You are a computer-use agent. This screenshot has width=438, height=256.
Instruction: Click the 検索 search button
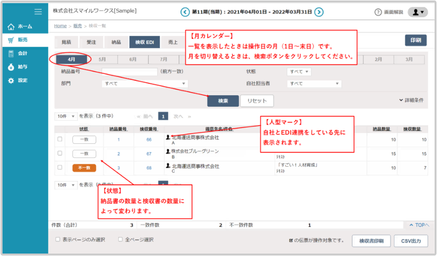pyautogui.click(x=223, y=101)
